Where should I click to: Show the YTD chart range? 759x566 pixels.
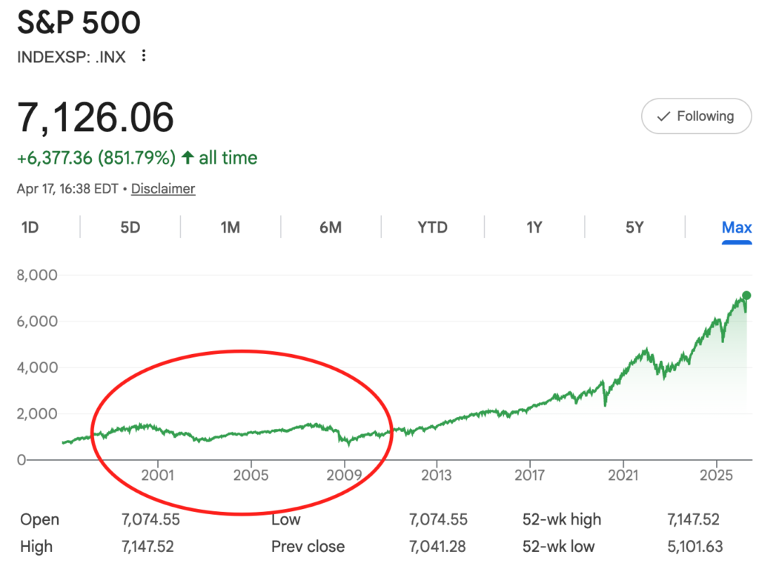coord(432,227)
